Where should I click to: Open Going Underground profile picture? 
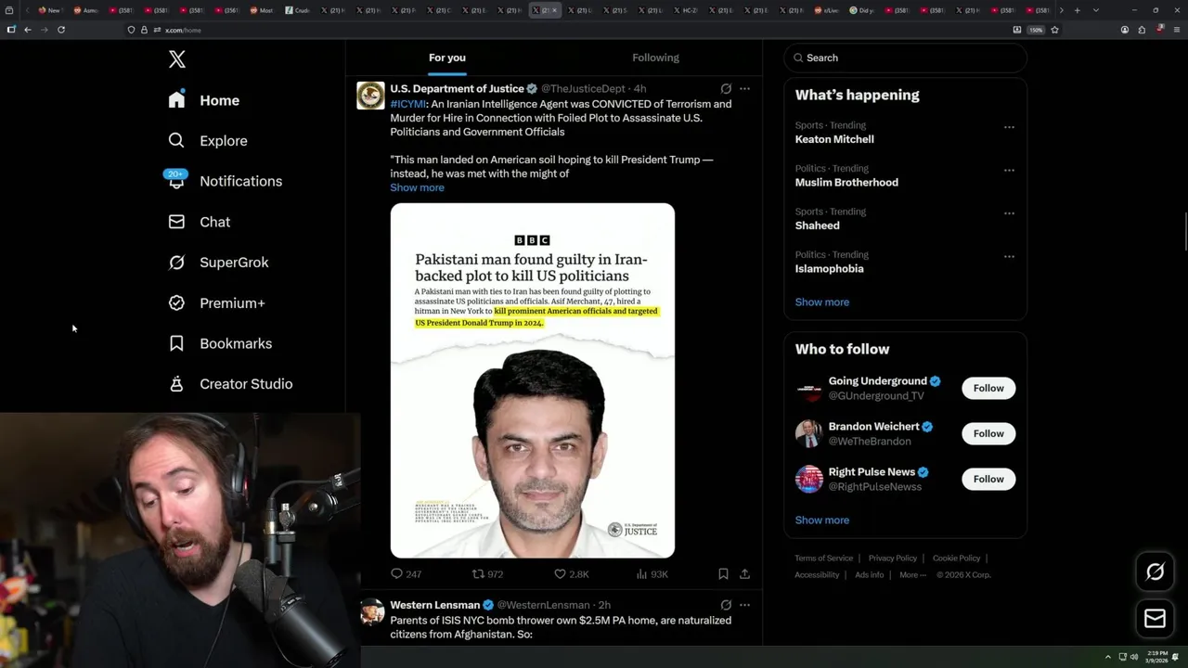pos(809,388)
